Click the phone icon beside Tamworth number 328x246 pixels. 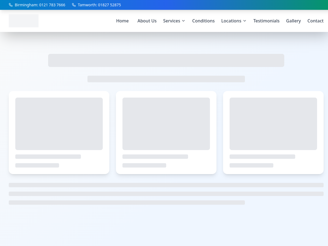pos(74,5)
